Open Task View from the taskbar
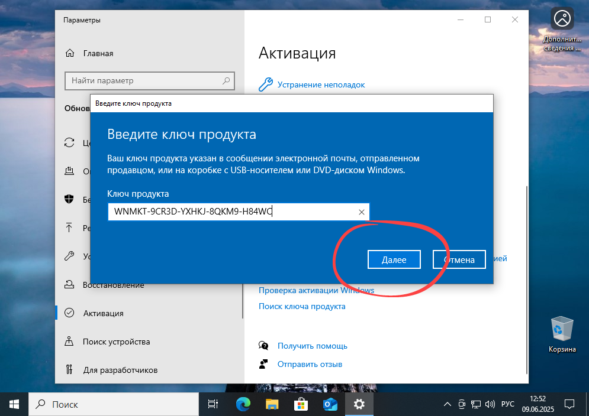 pos(213,404)
